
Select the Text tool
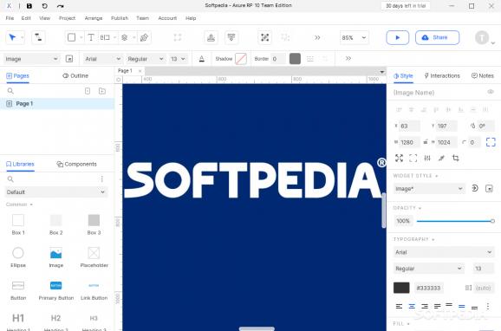91,37
